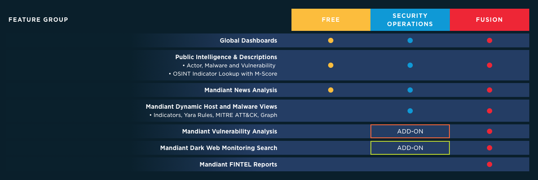Image resolution: width=538 pixels, height=180 pixels.
Task: Click the FEATURE GROUP column heading
Action: pos(38,20)
